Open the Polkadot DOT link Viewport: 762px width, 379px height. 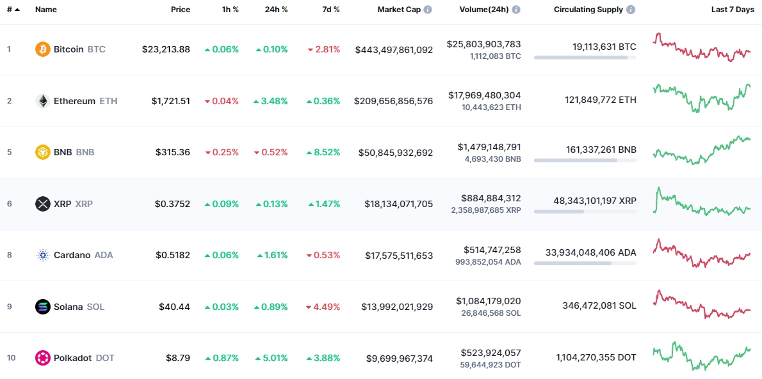pyautogui.click(x=84, y=358)
